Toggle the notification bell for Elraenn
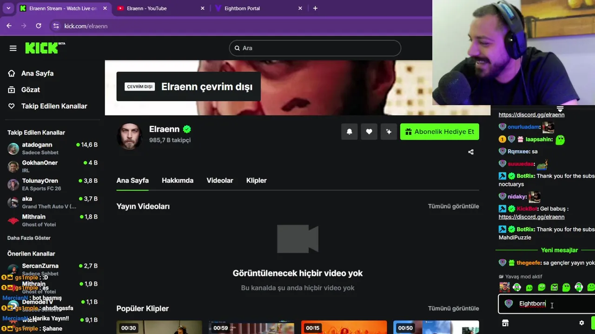Viewport: 595px width, 334px height. point(350,132)
